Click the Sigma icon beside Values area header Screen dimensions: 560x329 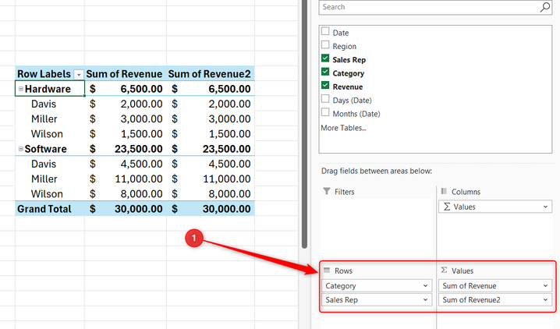coord(444,270)
